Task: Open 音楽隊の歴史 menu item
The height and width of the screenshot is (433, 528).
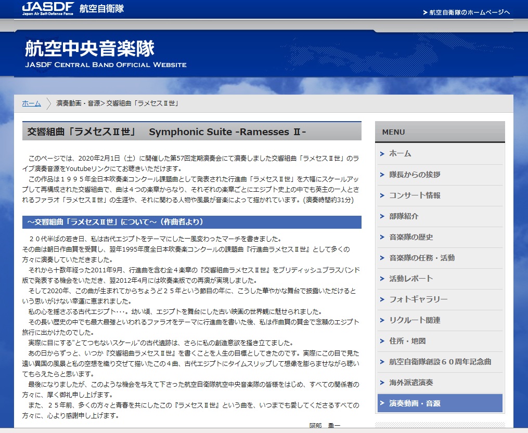Action: point(411,237)
